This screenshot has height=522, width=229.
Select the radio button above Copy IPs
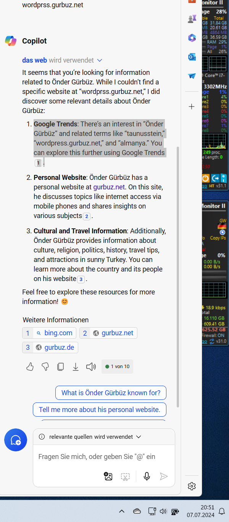point(222,232)
